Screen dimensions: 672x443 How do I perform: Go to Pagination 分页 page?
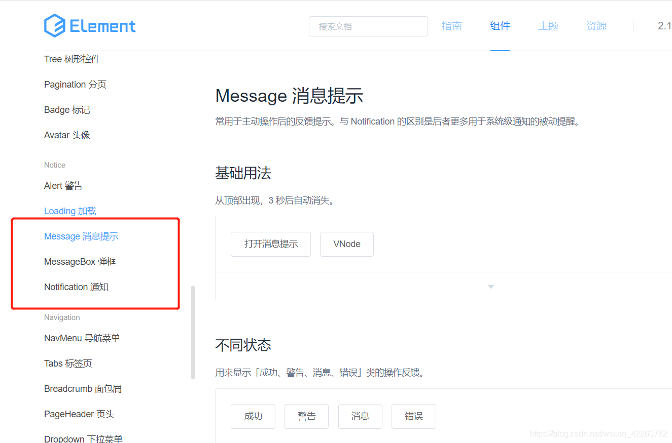click(x=75, y=85)
